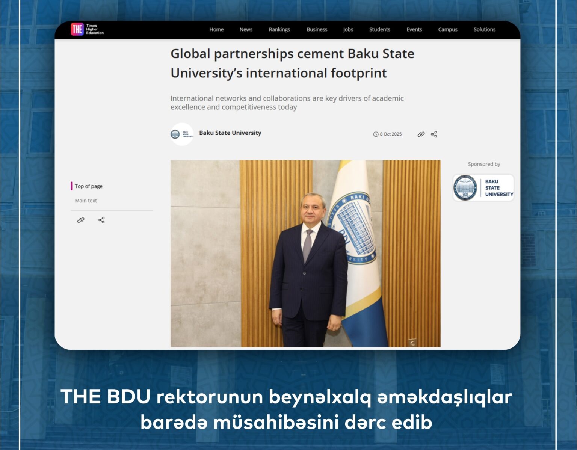Open the News menu item

[x=246, y=30]
